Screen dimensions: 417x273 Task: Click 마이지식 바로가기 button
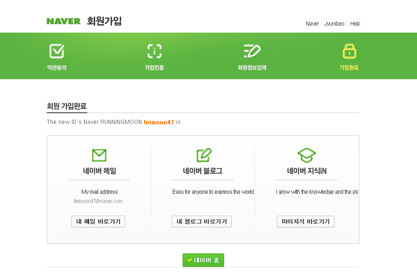point(305,222)
